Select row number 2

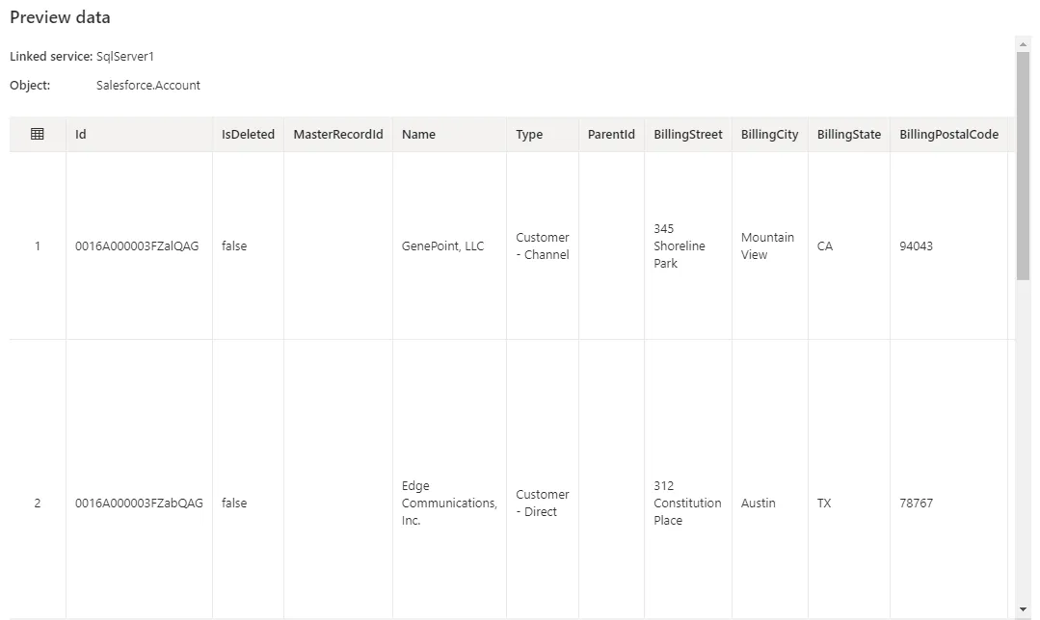tap(37, 503)
